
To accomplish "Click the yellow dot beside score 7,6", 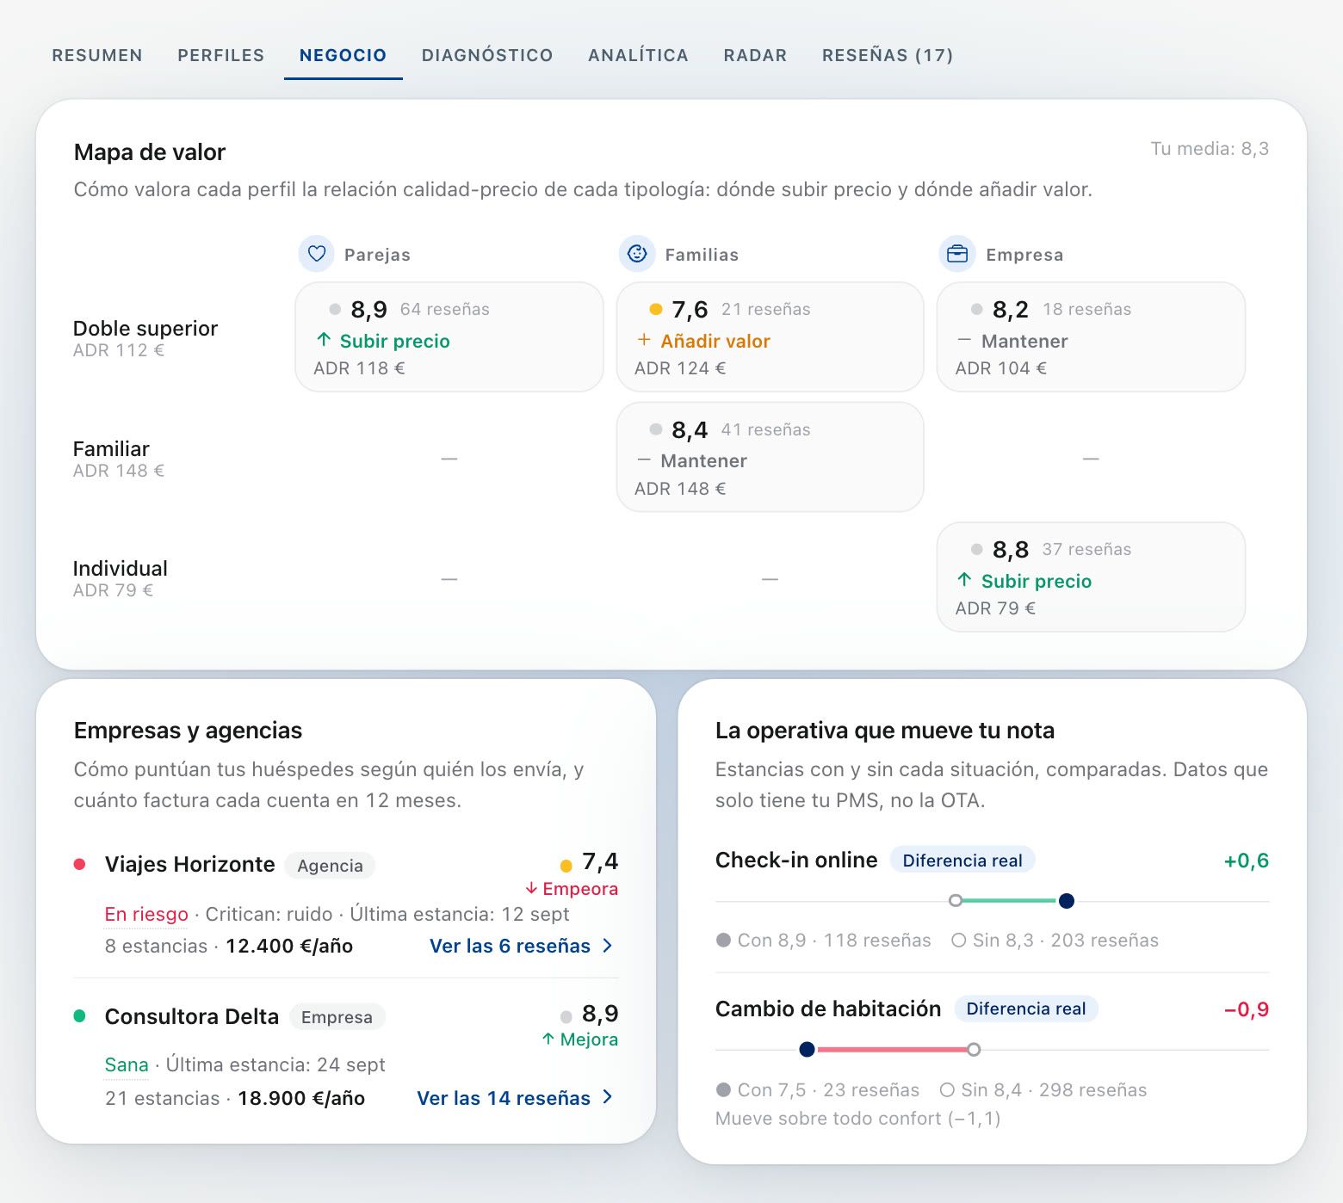I will point(656,309).
